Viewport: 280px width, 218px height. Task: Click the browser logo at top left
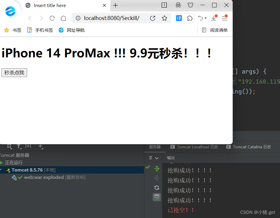click(10, 11)
